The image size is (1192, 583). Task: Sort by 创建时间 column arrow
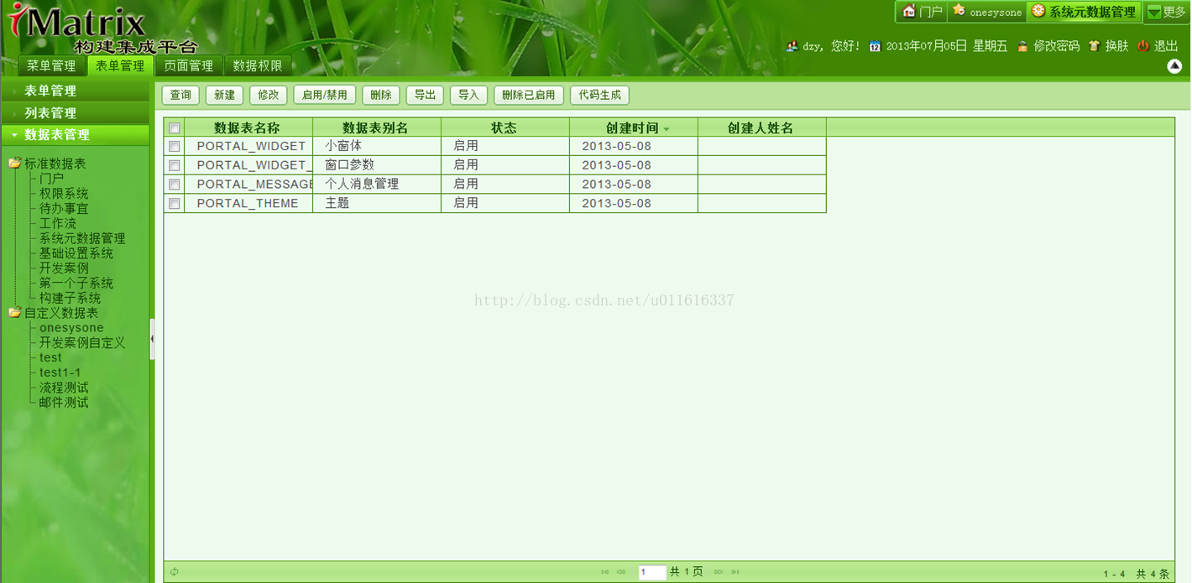coord(667,129)
